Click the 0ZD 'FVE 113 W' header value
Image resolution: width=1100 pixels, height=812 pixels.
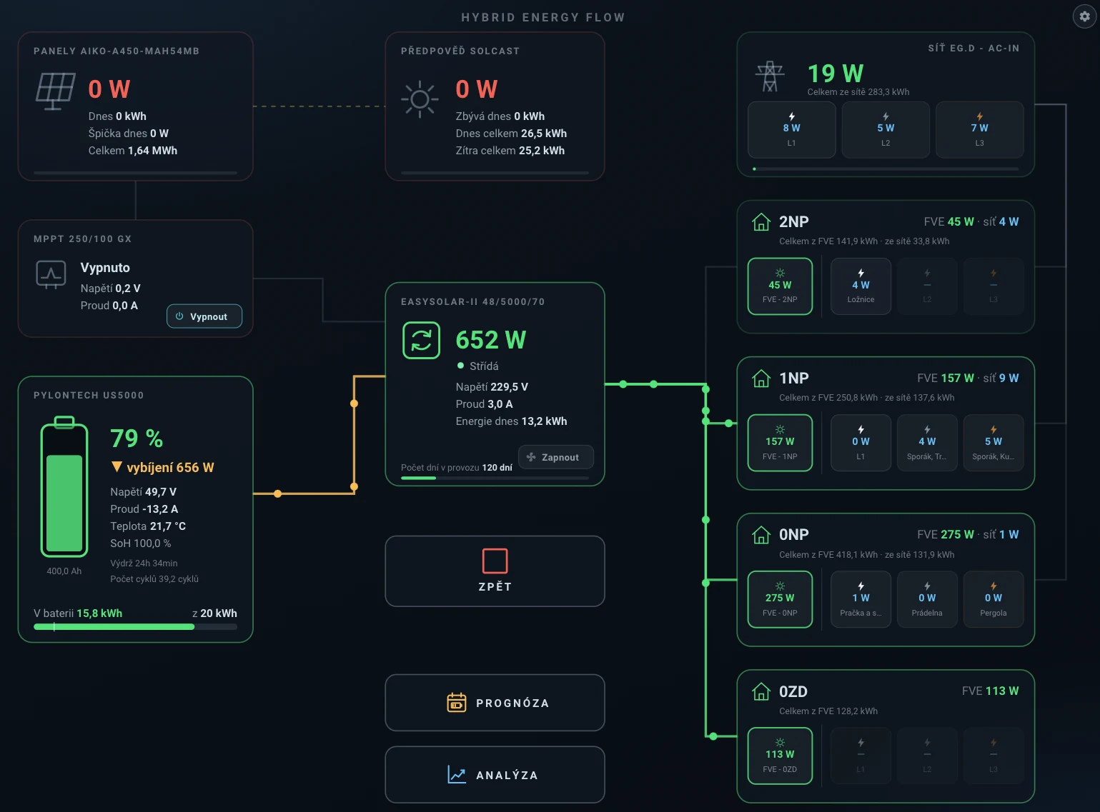pyautogui.click(x=990, y=691)
